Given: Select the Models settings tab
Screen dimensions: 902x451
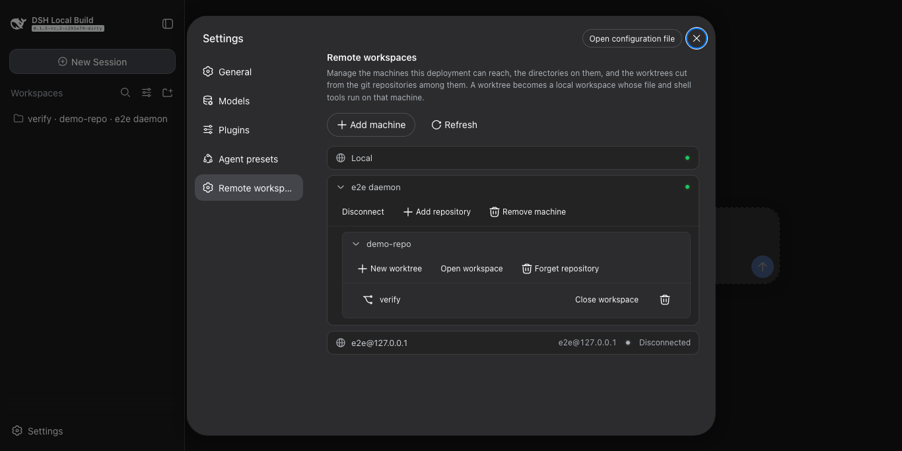Looking at the screenshot, I should (x=249, y=101).
